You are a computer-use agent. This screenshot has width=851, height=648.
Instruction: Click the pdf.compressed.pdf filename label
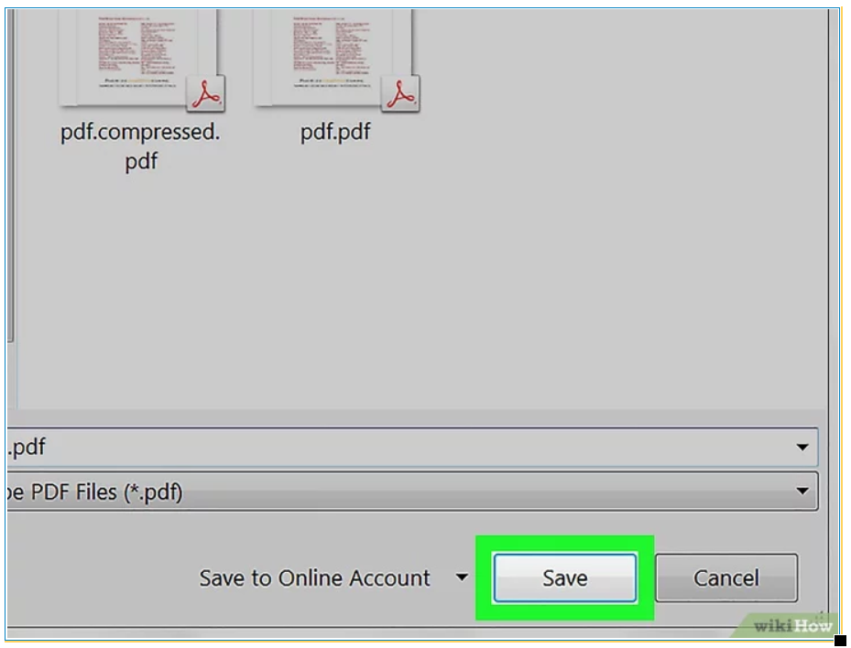click(x=140, y=146)
